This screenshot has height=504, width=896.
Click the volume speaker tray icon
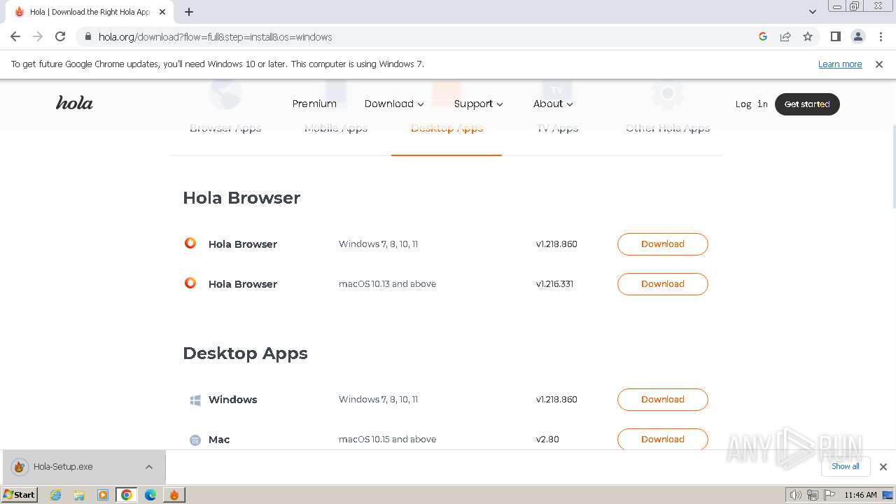click(x=795, y=495)
